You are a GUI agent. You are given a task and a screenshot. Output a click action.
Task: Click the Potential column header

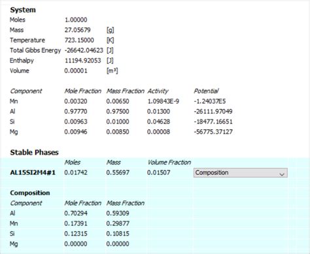[x=206, y=91]
